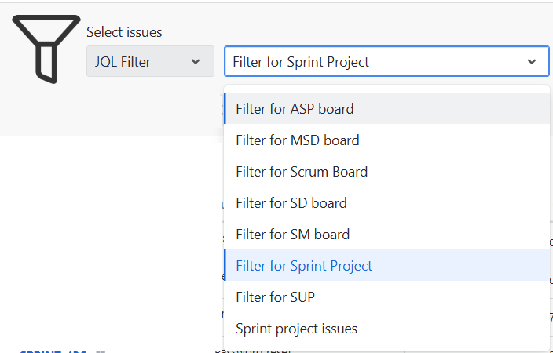Click the cut-off issue summary text at bottom
Image resolution: width=553 pixels, height=353 pixels.
[x=252, y=351]
